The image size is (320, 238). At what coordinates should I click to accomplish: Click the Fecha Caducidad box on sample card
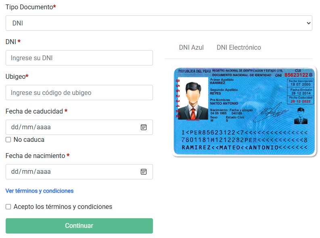tap(301, 100)
